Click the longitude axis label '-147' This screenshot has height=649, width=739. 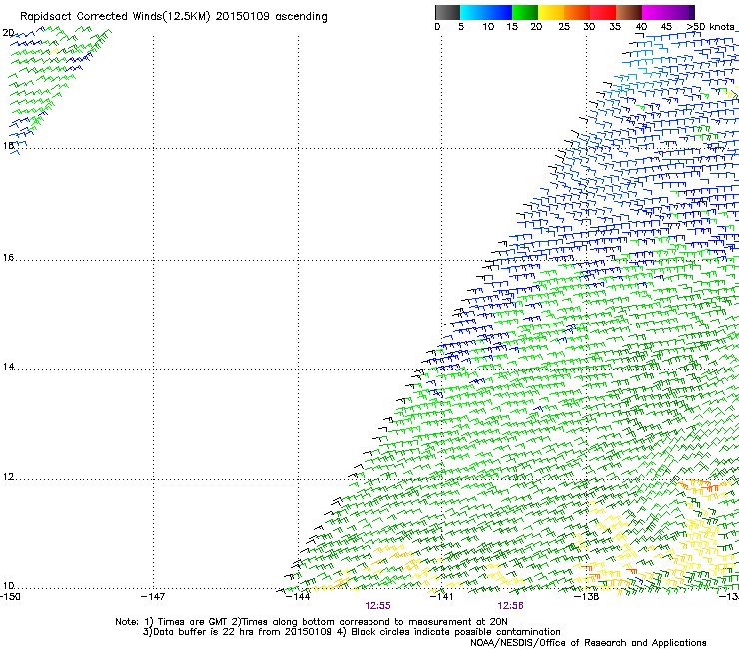point(153,597)
